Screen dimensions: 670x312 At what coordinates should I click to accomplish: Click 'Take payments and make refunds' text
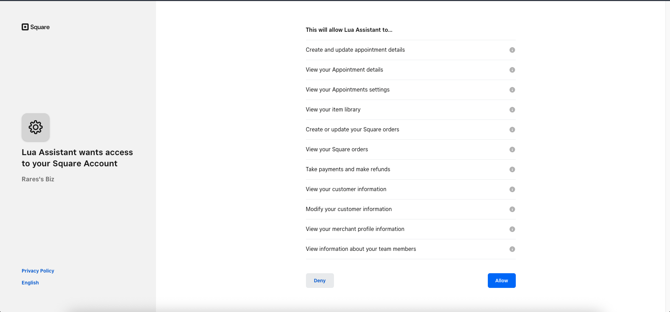pos(348,169)
